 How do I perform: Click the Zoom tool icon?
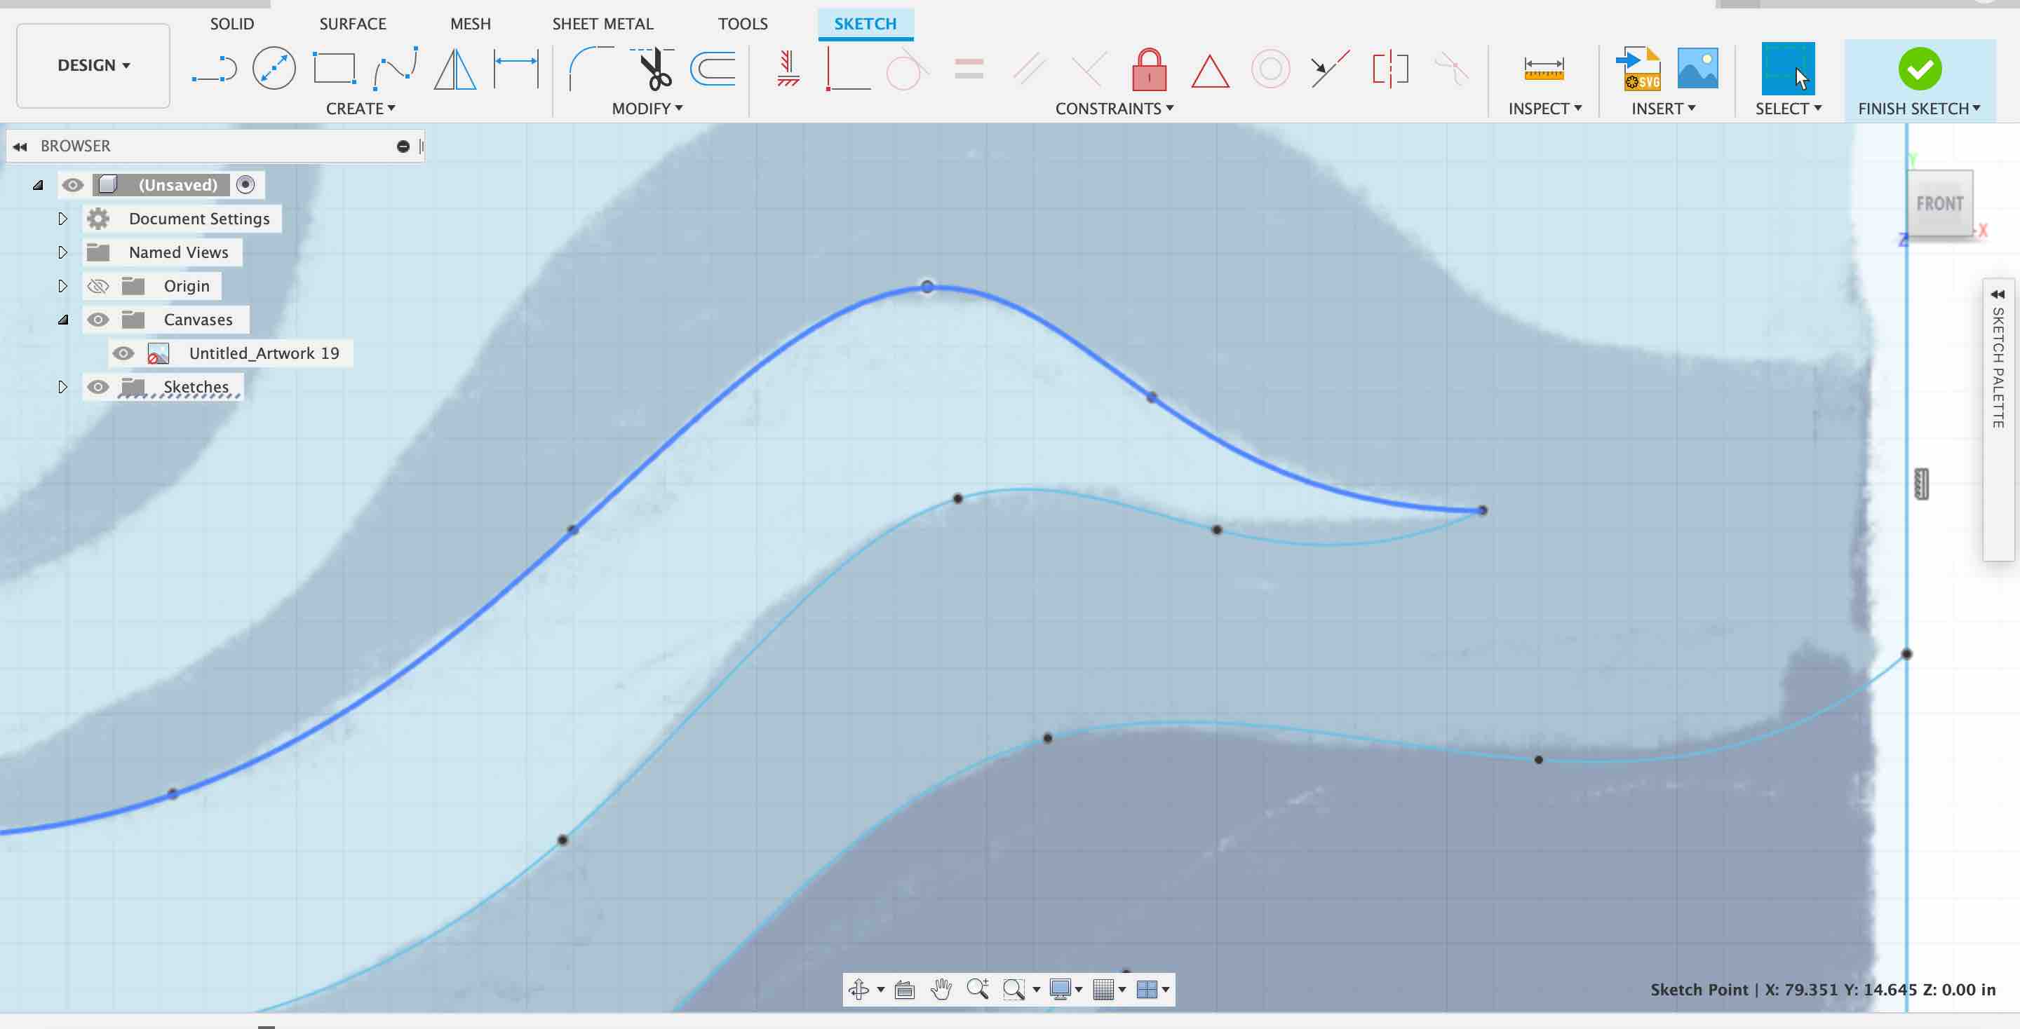[977, 989]
